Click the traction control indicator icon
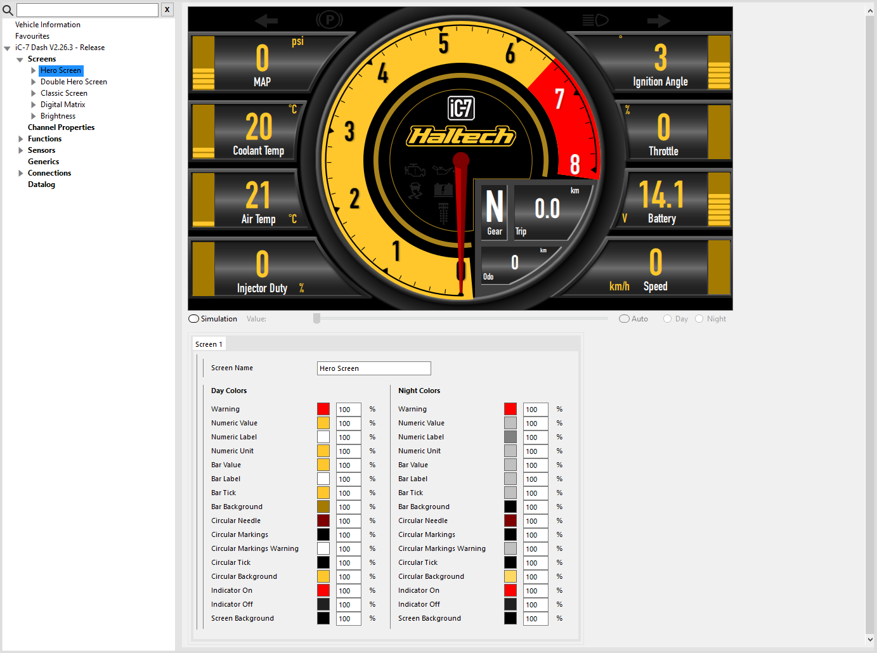Screen dimensions: 877x653 click(415, 190)
